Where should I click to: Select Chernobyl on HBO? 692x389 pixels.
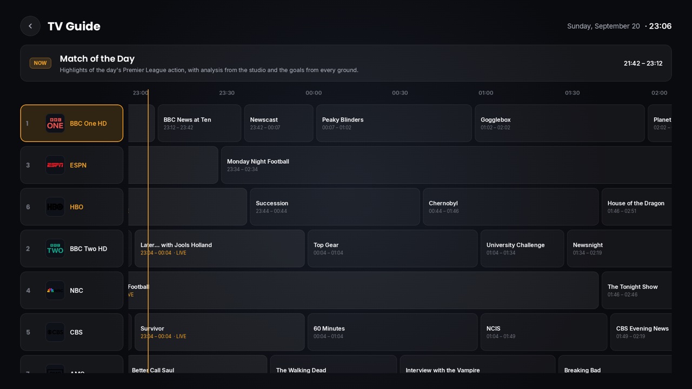click(511, 207)
